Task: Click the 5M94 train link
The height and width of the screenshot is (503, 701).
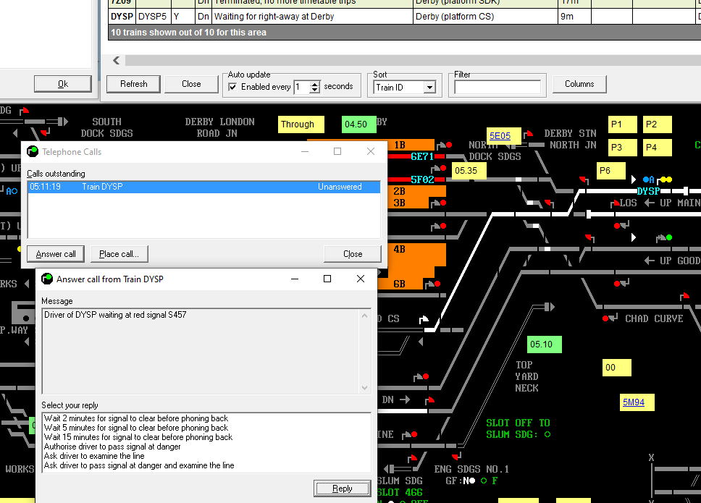Action: click(x=634, y=402)
